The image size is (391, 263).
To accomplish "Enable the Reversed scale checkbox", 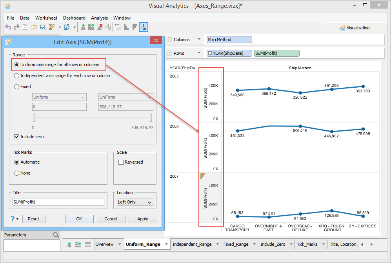I will click(121, 162).
